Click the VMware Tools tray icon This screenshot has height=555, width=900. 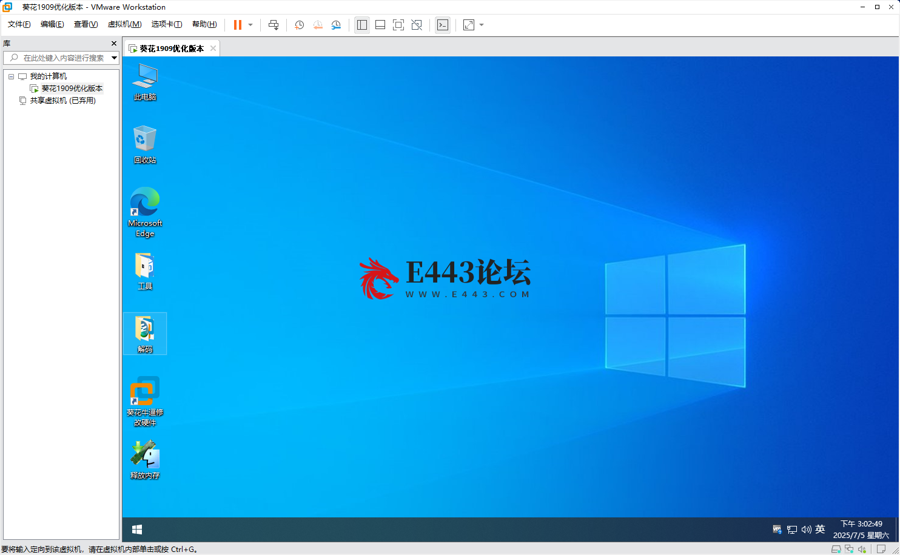[x=777, y=530]
